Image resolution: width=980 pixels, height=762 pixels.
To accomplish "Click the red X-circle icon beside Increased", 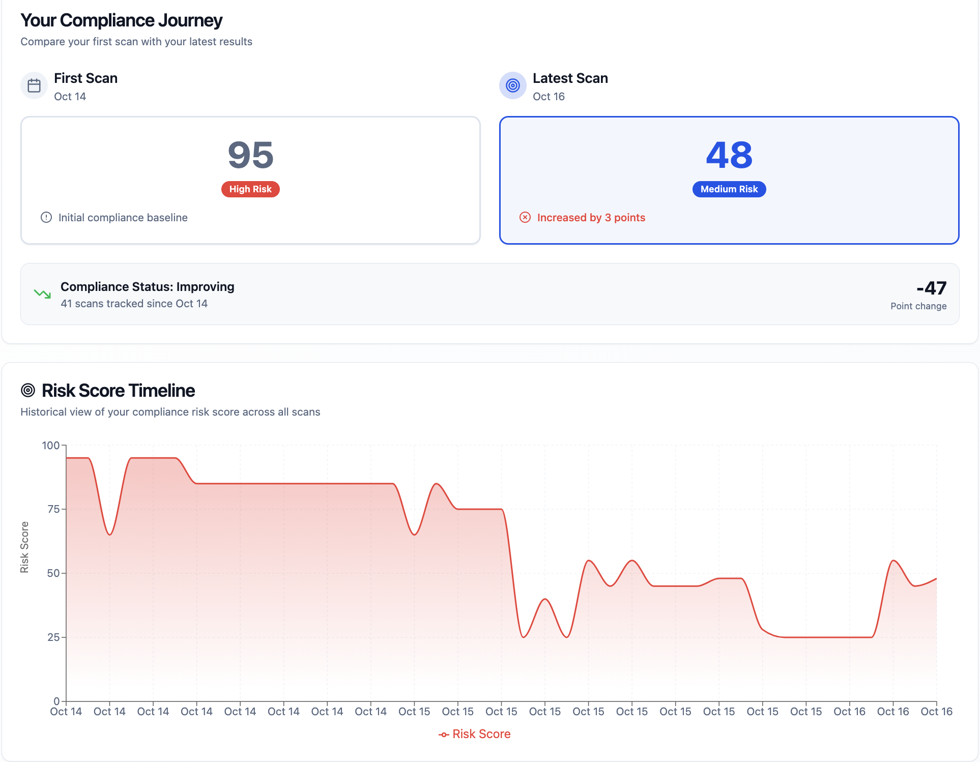I will tap(525, 218).
